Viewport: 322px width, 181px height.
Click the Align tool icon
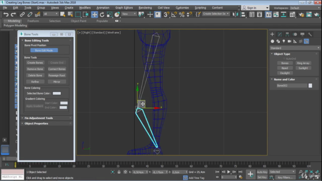coord(243,15)
